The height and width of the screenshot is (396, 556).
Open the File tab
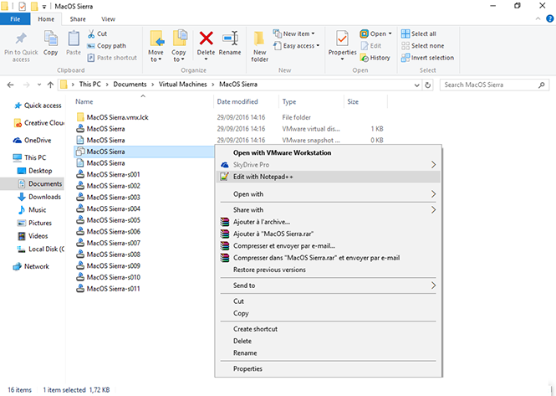[15, 19]
